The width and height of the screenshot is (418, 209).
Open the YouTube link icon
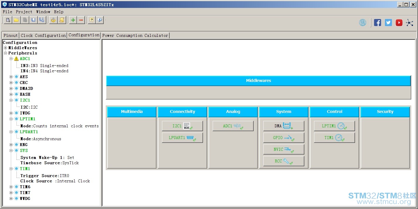(x=399, y=23)
